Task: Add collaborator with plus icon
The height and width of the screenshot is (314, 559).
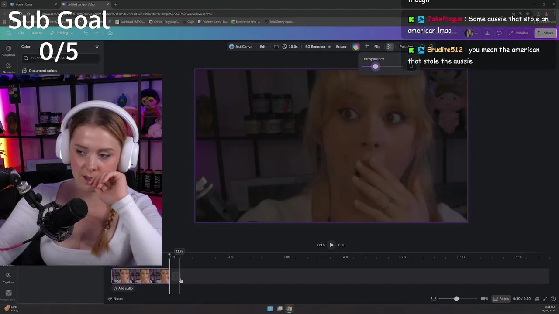Action: 476,33
